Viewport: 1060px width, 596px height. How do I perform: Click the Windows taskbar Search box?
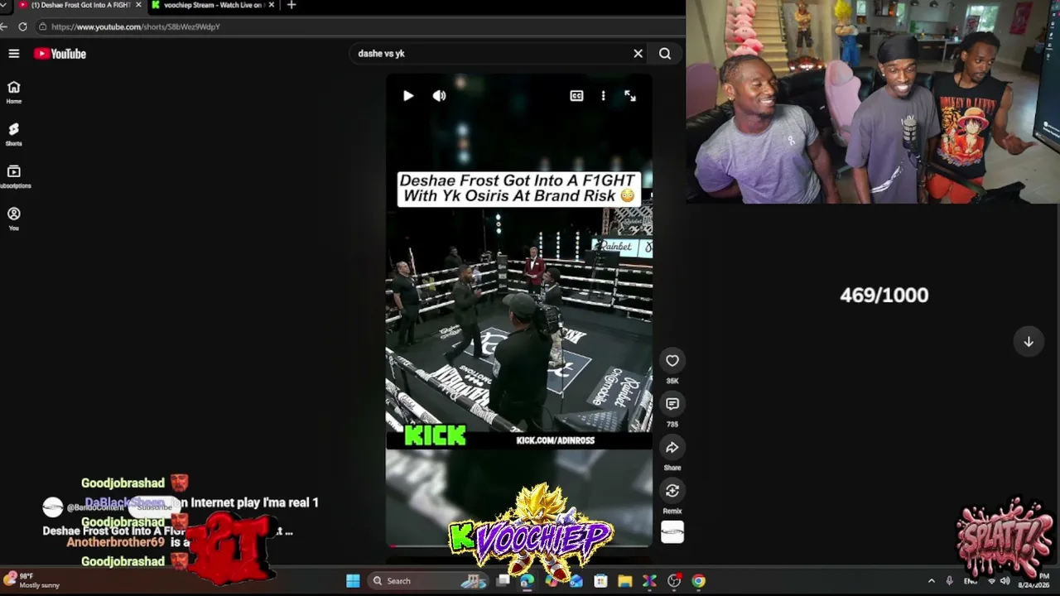[x=427, y=581]
